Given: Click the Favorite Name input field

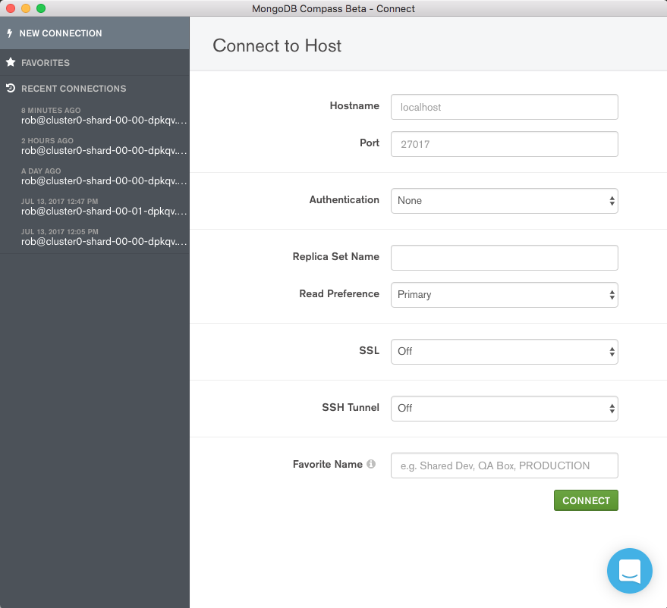Looking at the screenshot, I should coord(504,465).
